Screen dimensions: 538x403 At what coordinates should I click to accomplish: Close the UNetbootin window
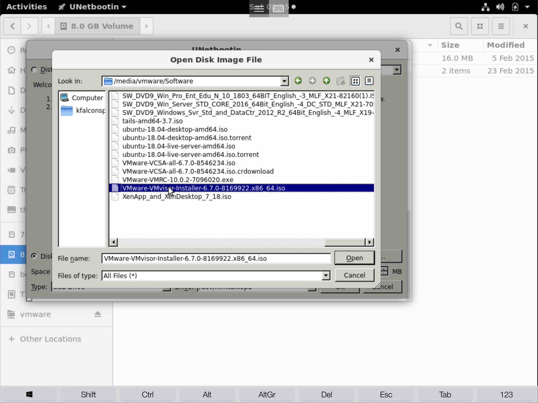tap(397, 50)
